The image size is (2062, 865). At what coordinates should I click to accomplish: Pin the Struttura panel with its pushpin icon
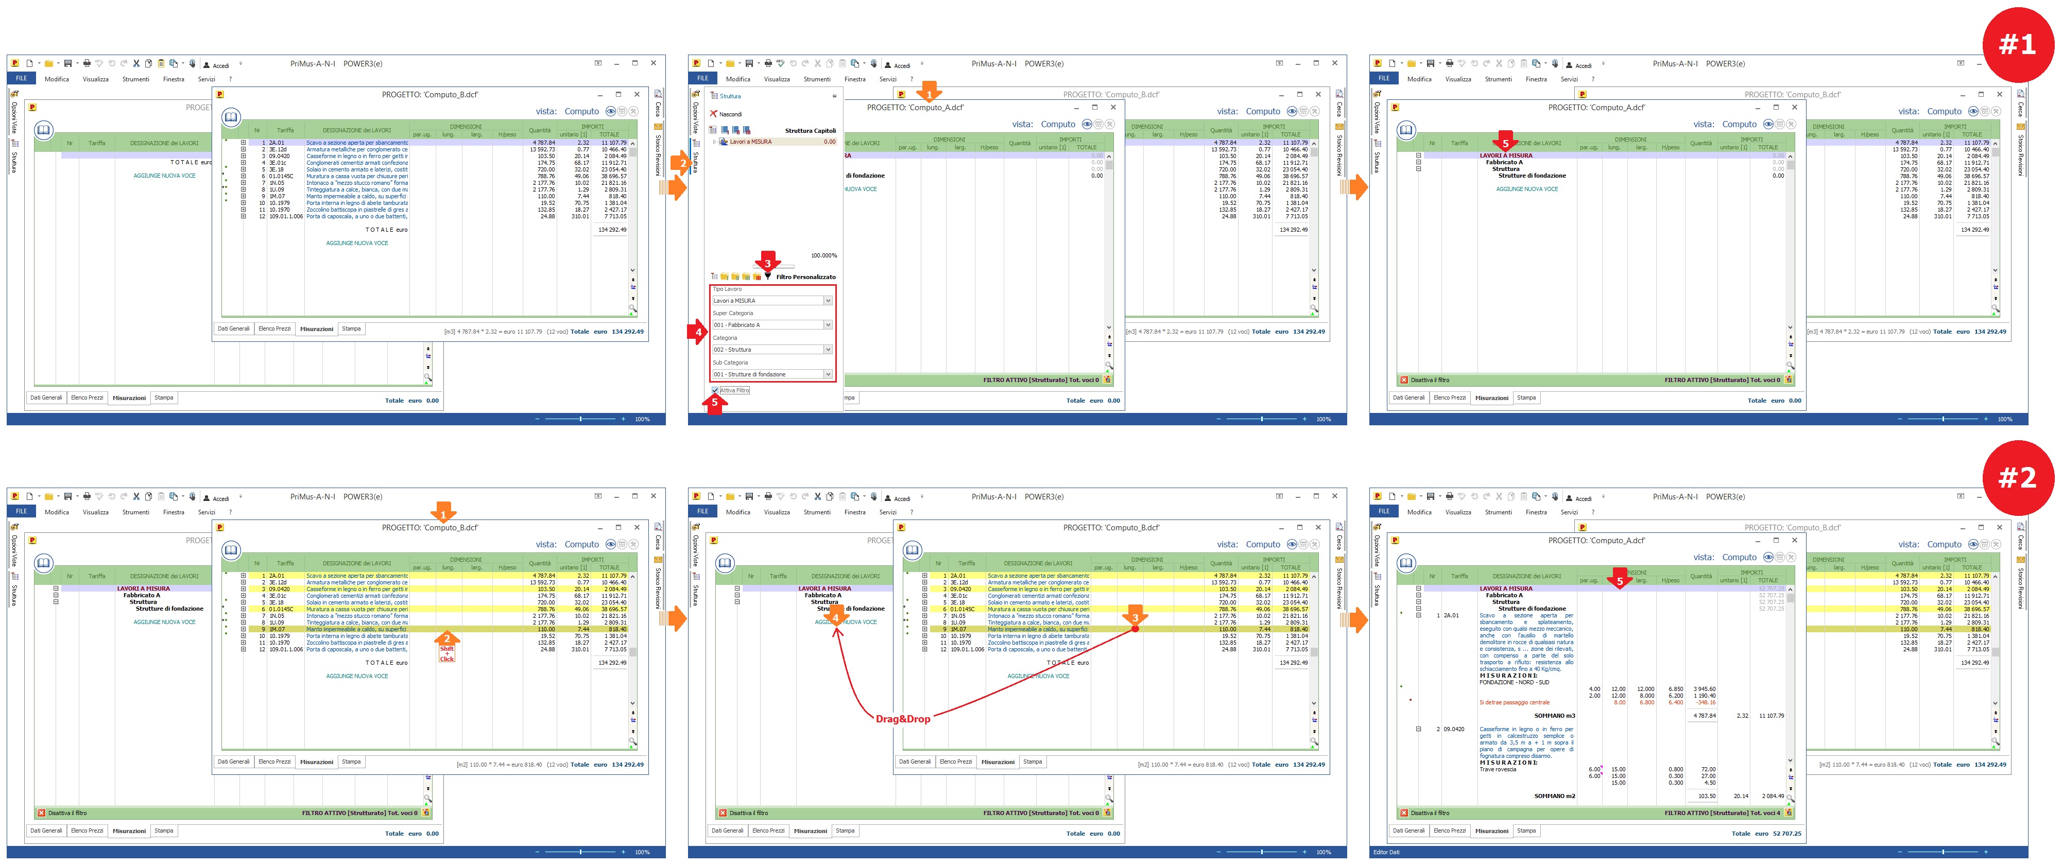point(834,96)
